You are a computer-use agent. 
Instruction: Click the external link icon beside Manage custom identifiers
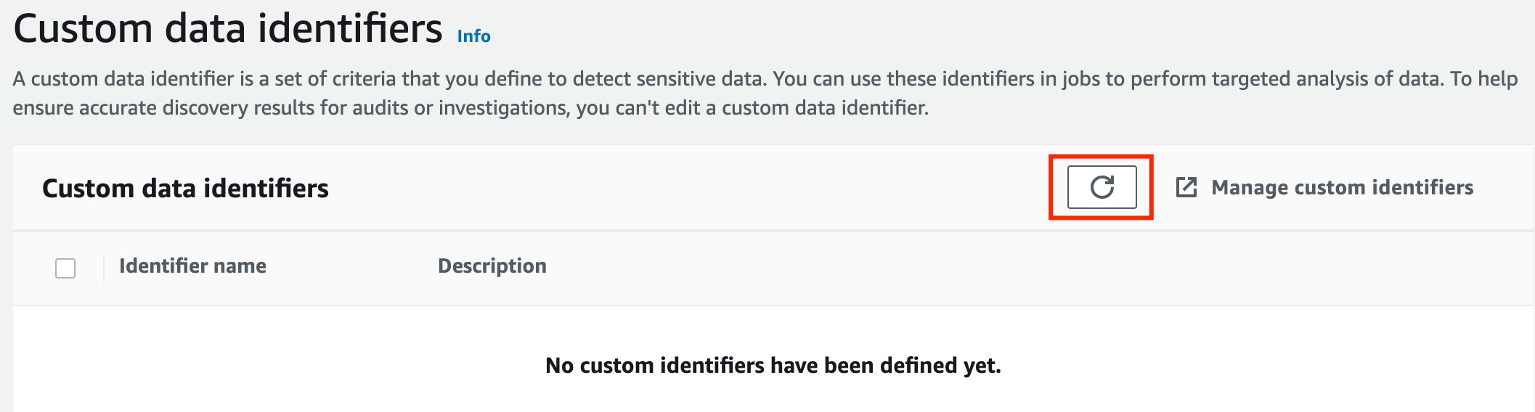(1186, 187)
